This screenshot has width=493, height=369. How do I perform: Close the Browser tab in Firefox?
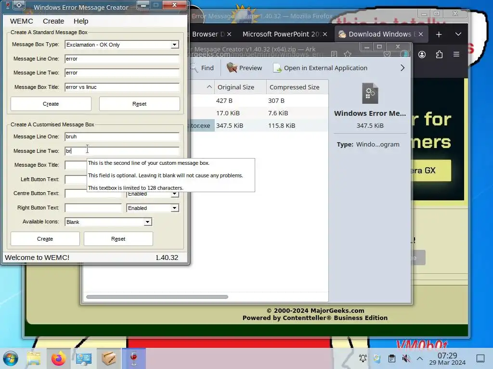pyautogui.click(x=229, y=34)
